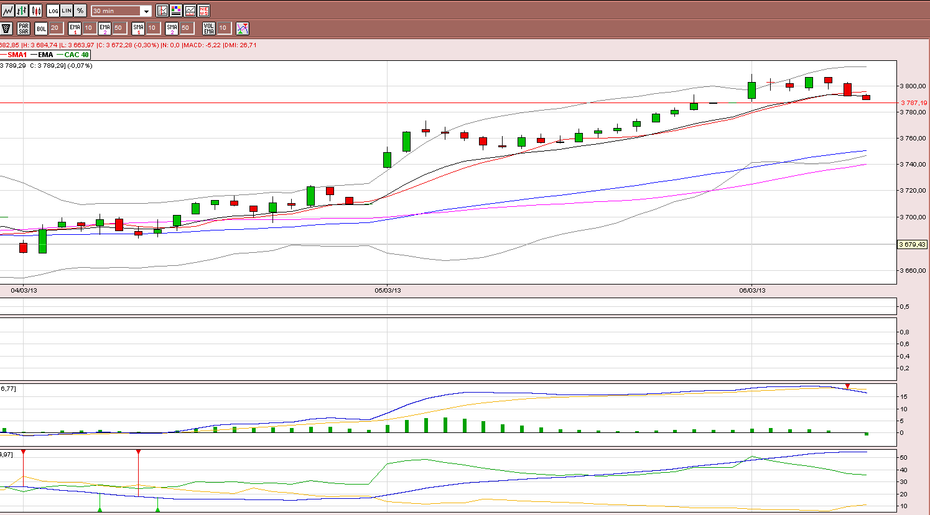Toggle Bollinger bands BOL button
930x515 pixels.
41,29
